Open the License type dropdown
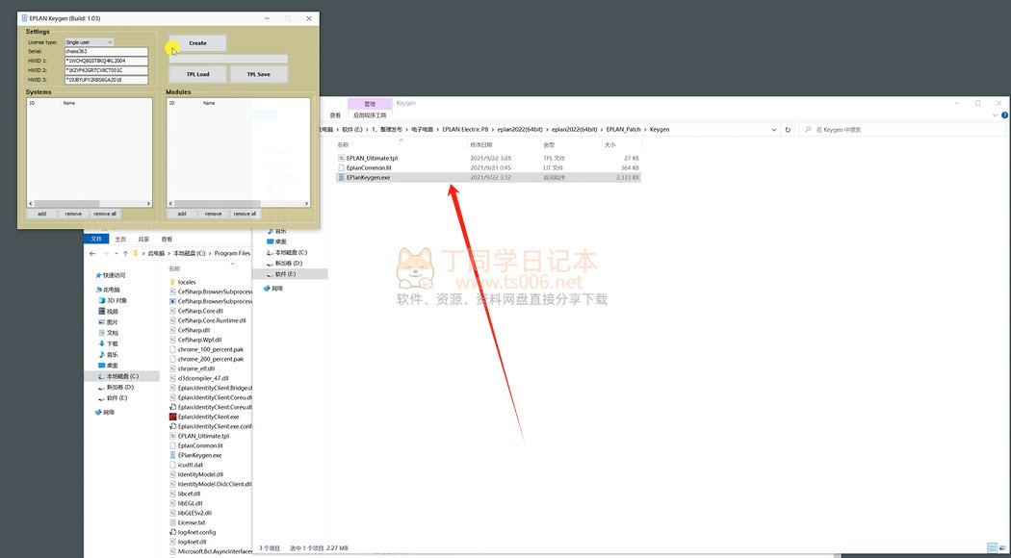Image resolution: width=1011 pixels, height=558 pixels. 90,42
